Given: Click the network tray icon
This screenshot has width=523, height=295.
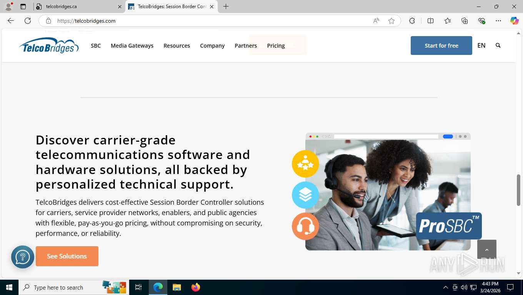Looking at the screenshot, I should (473, 287).
